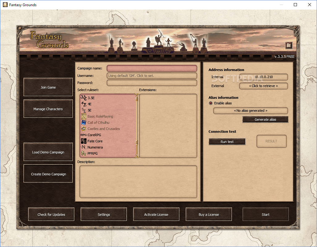
Task: Click the CoreRPG ruleset icon
Action: 83,135
